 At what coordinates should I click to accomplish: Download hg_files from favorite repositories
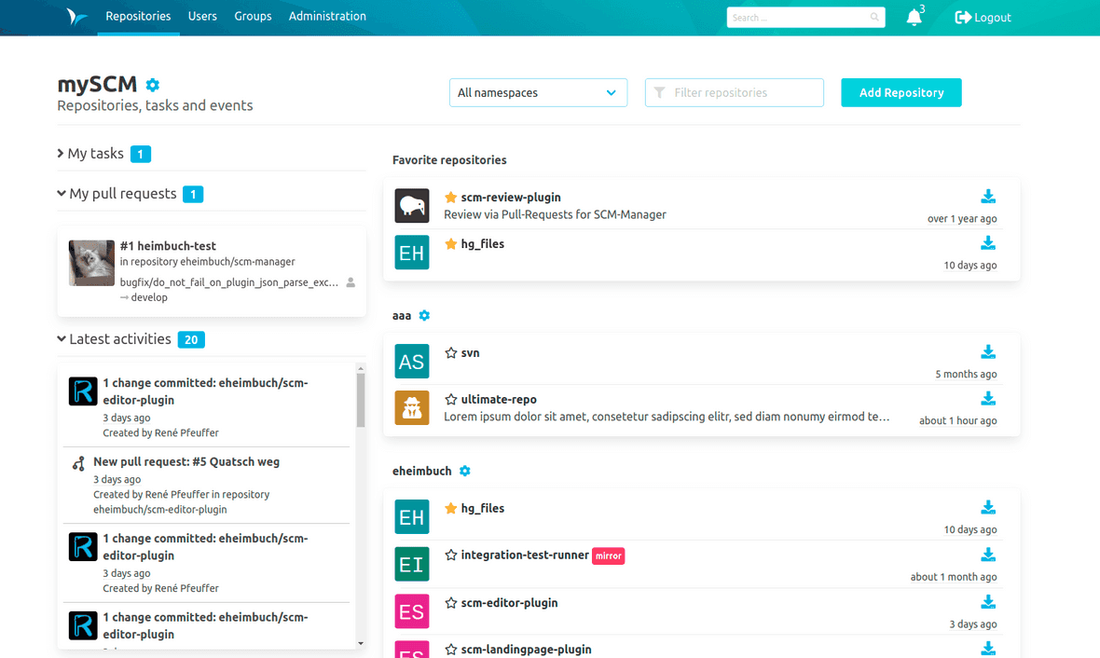[988, 242]
